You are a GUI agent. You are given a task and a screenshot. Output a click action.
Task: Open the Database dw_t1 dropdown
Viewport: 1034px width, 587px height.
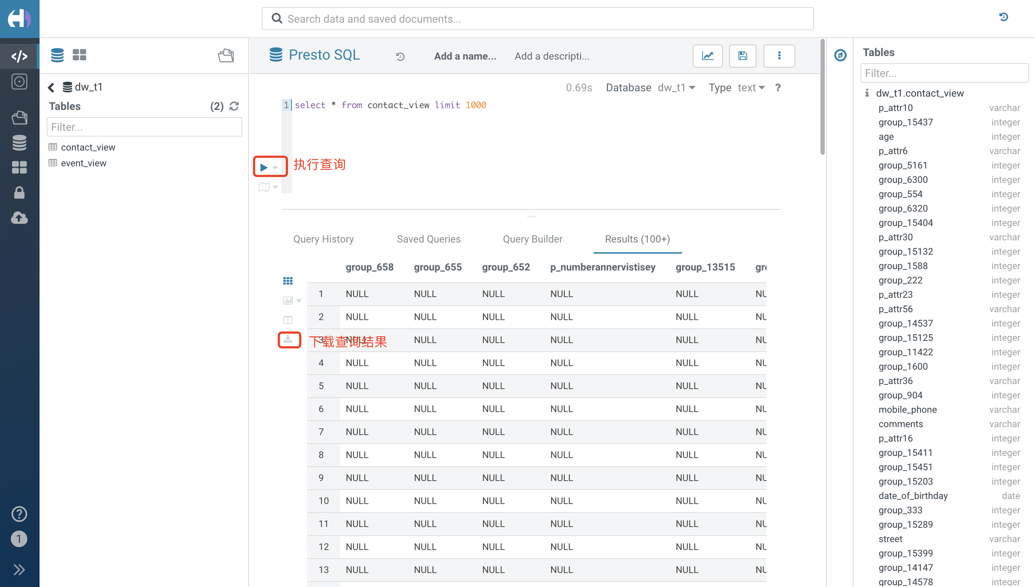point(676,88)
